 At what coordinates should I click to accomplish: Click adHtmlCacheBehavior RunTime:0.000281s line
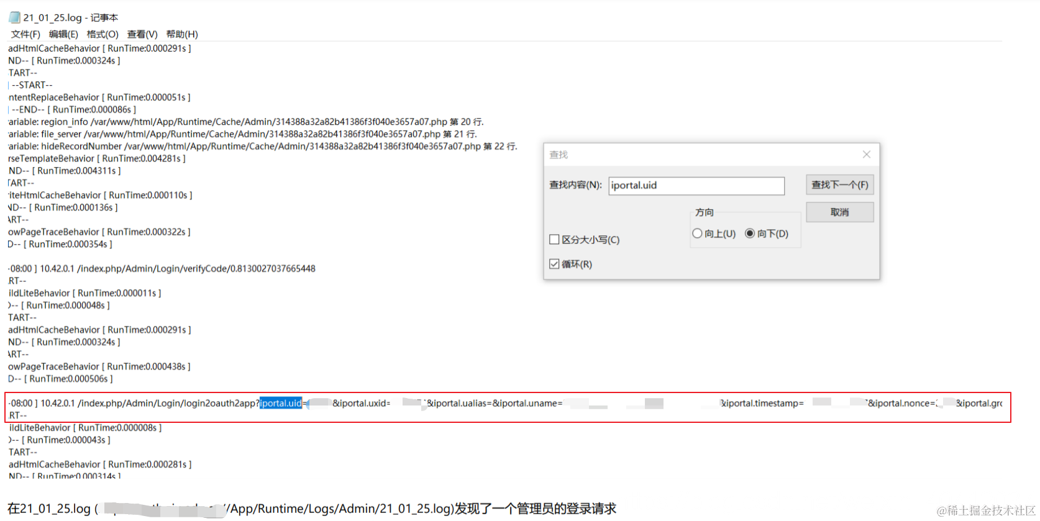point(100,464)
